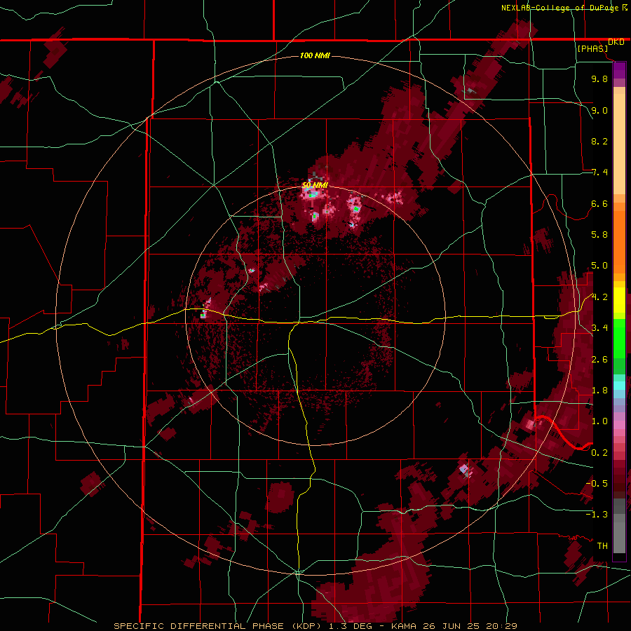Click the 8.2 value on the color scale
Viewport: 631px width, 631px height.
599,141
